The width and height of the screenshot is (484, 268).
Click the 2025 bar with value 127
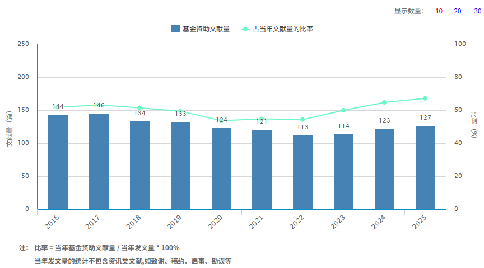tap(425, 168)
